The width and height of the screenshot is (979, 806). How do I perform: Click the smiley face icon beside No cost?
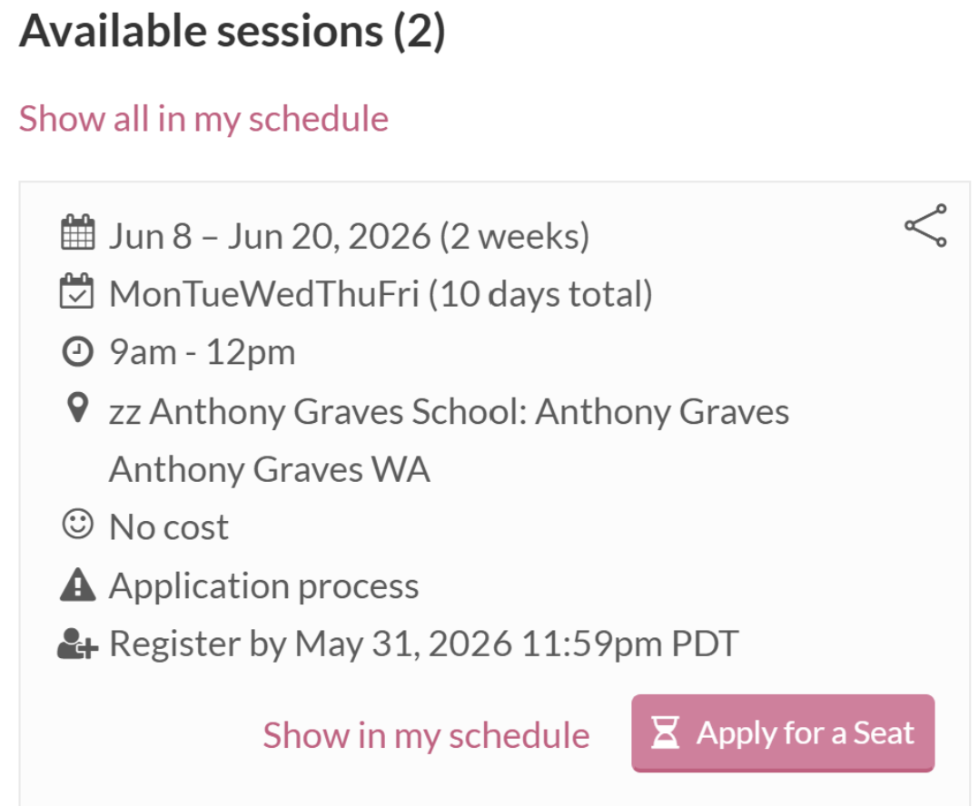click(77, 524)
